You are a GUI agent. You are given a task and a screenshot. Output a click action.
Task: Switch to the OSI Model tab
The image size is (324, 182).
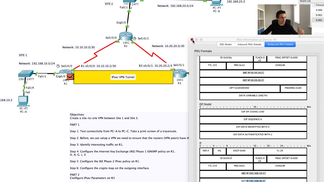point(225,44)
